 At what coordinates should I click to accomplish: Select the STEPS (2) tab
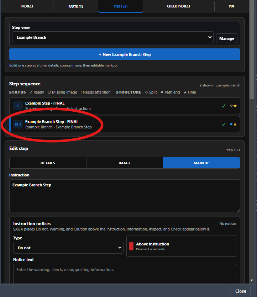coord(121,6)
